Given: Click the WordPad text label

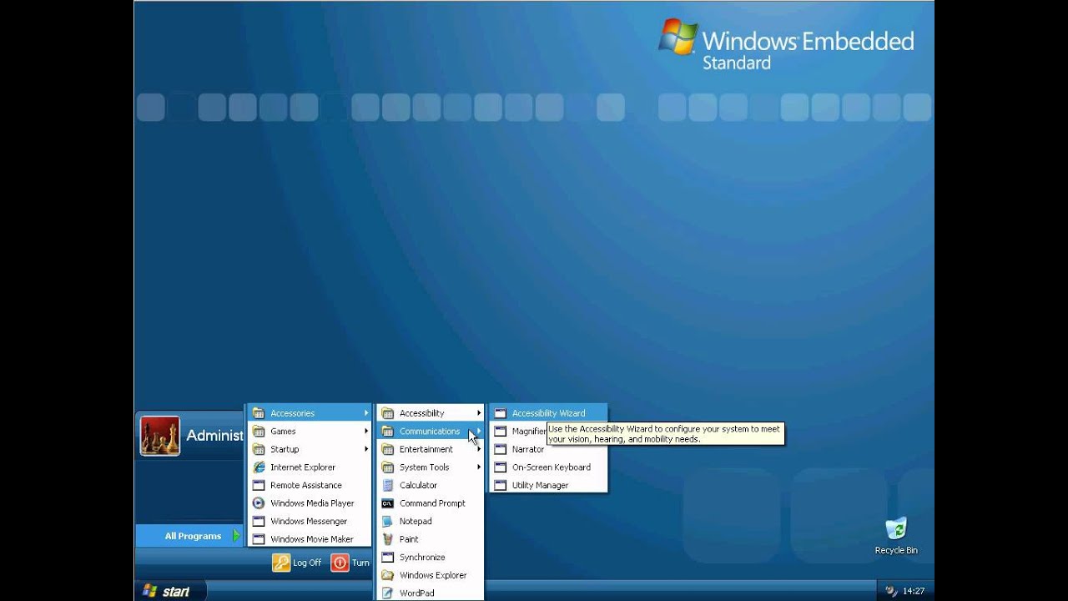Looking at the screenshot, I should click(416, 593).
